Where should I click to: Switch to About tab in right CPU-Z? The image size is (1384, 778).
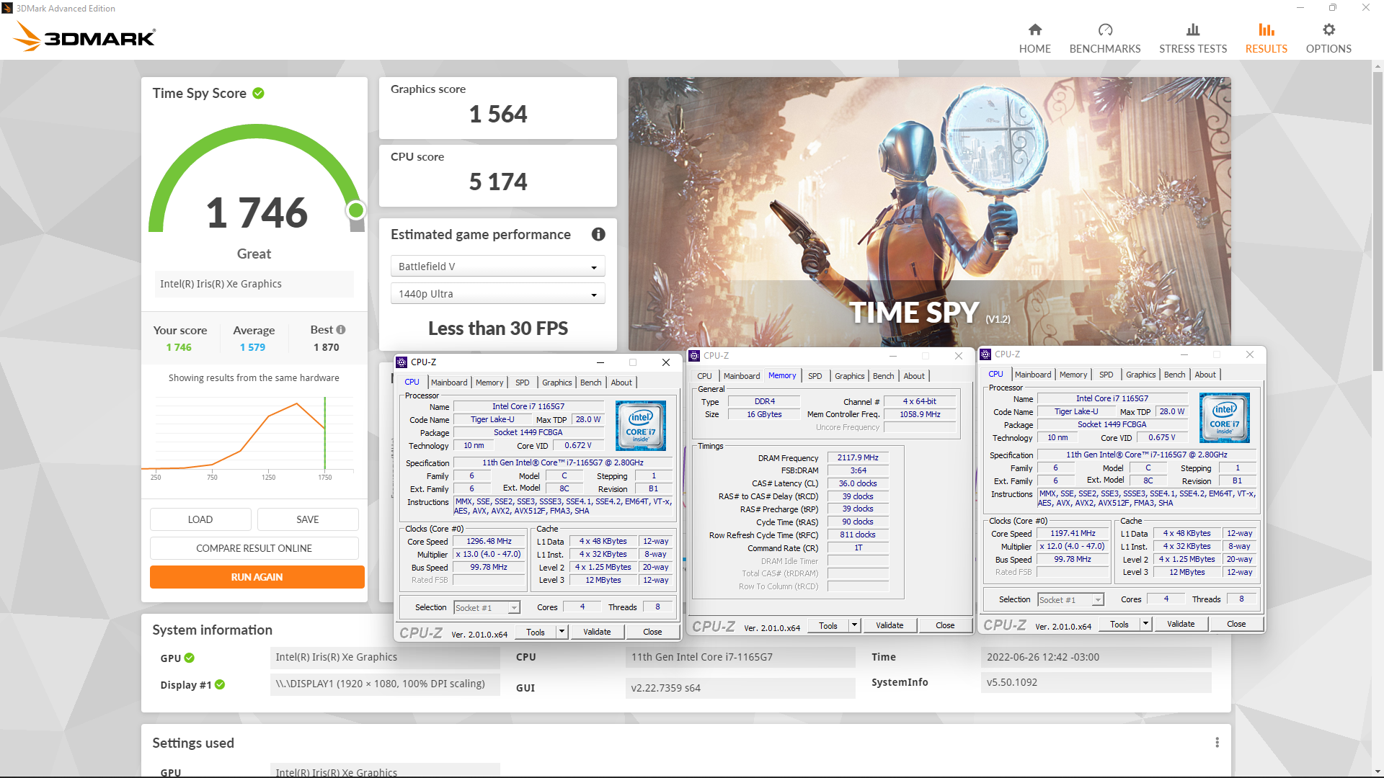1205,375
